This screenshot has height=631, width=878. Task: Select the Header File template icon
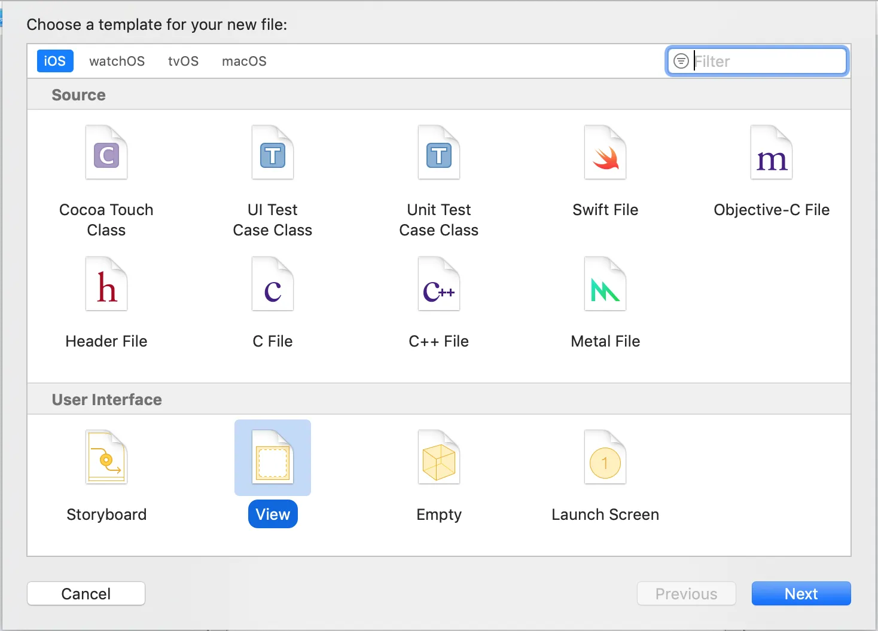pyautogui.click(x=106, y=284)
